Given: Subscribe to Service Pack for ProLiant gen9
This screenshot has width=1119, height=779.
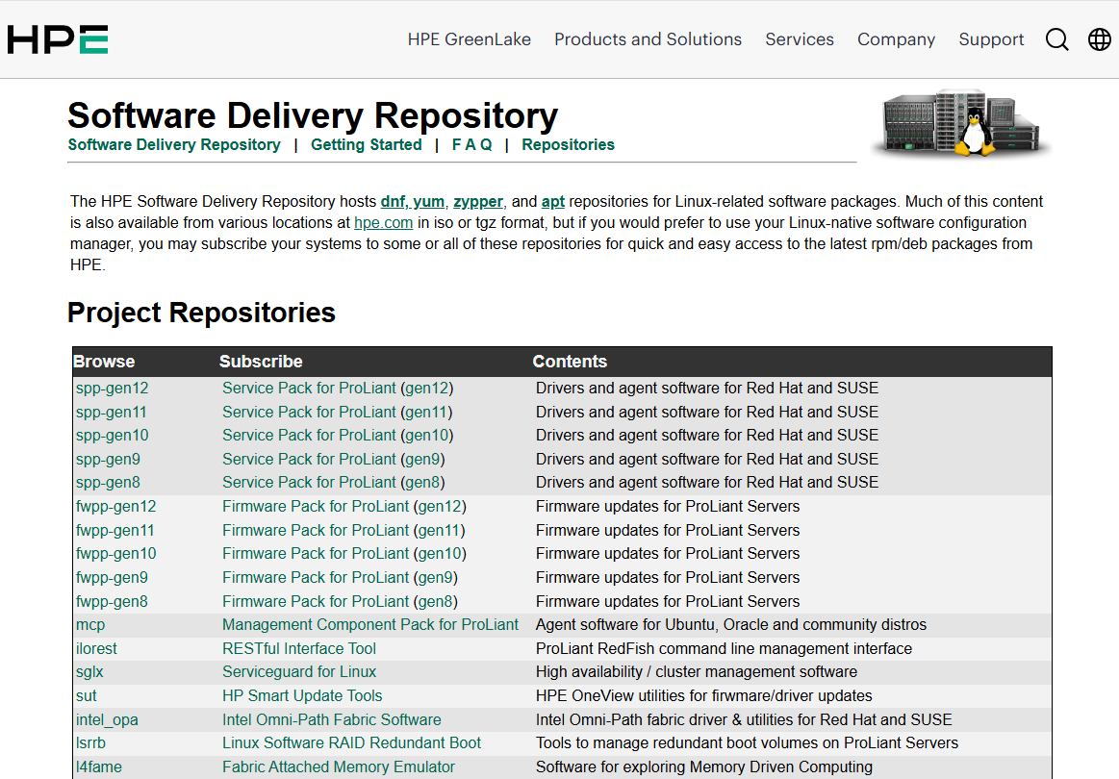Looking at the screenshot, I should 333,460.
